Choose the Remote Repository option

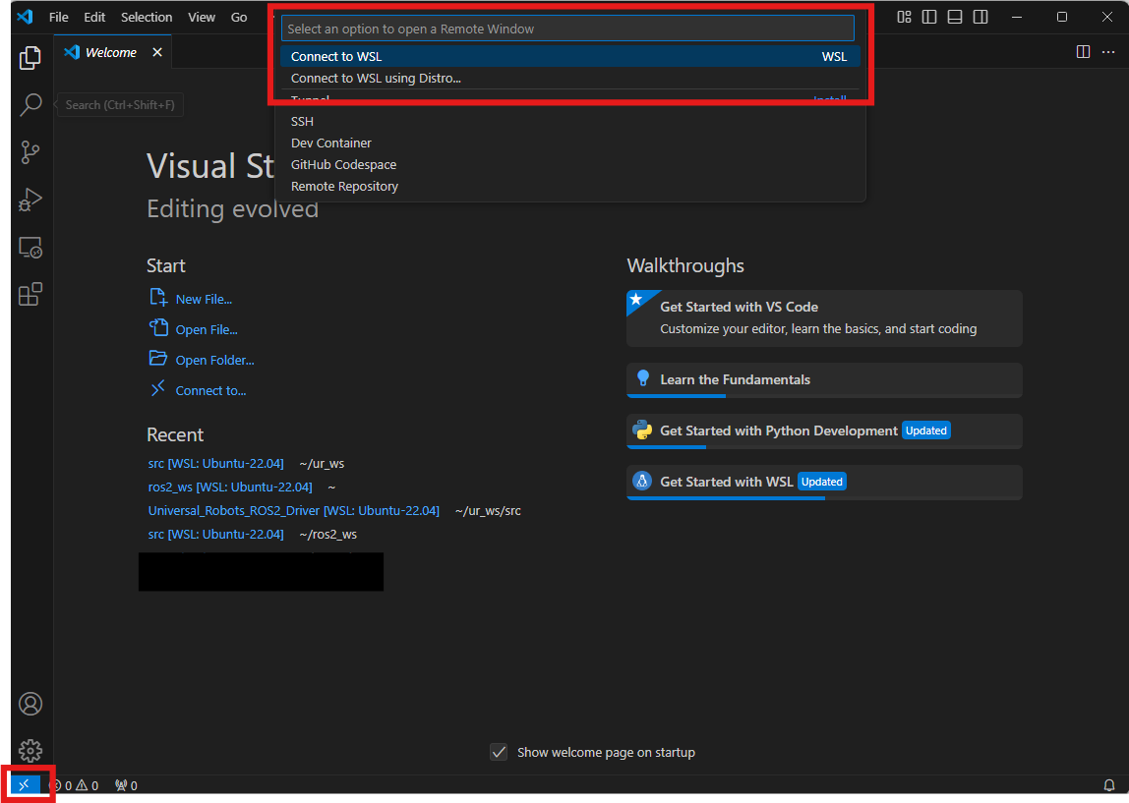569,186
